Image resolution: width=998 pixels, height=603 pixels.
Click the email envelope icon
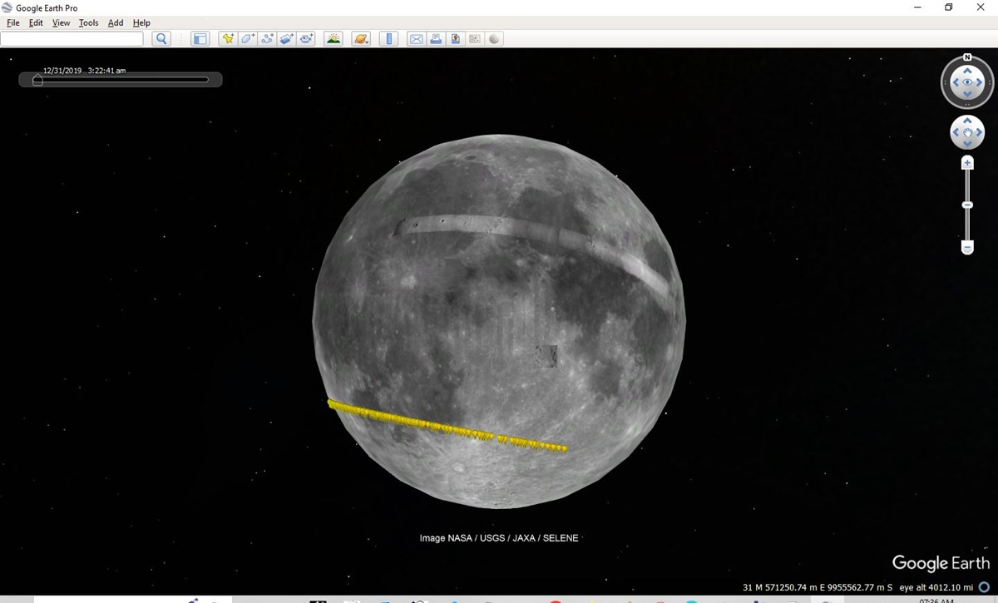coord(417,38)
